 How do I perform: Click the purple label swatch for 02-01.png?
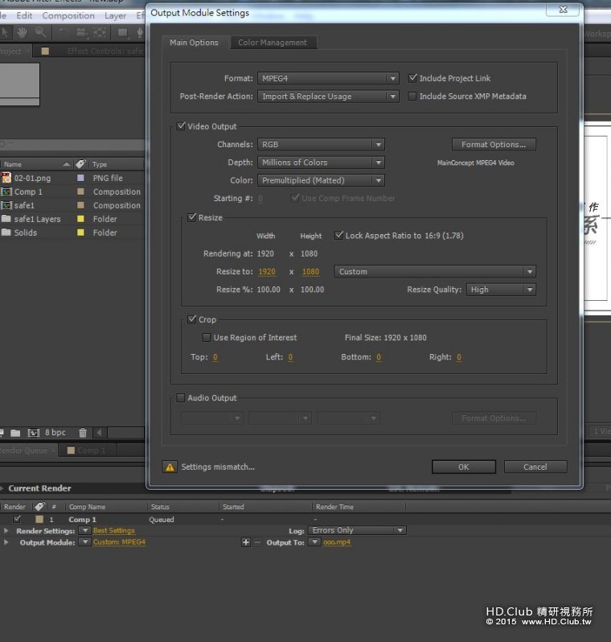[80, 178]
